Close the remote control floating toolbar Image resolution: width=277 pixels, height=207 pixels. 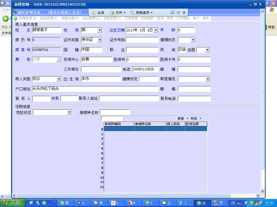click(x=184, y=12)
